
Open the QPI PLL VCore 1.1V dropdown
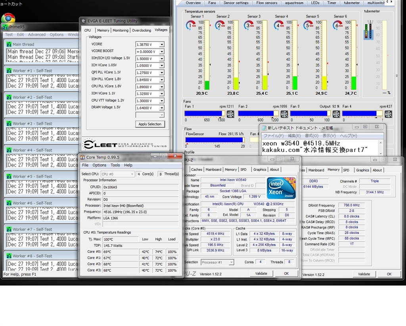pos(162,73)
